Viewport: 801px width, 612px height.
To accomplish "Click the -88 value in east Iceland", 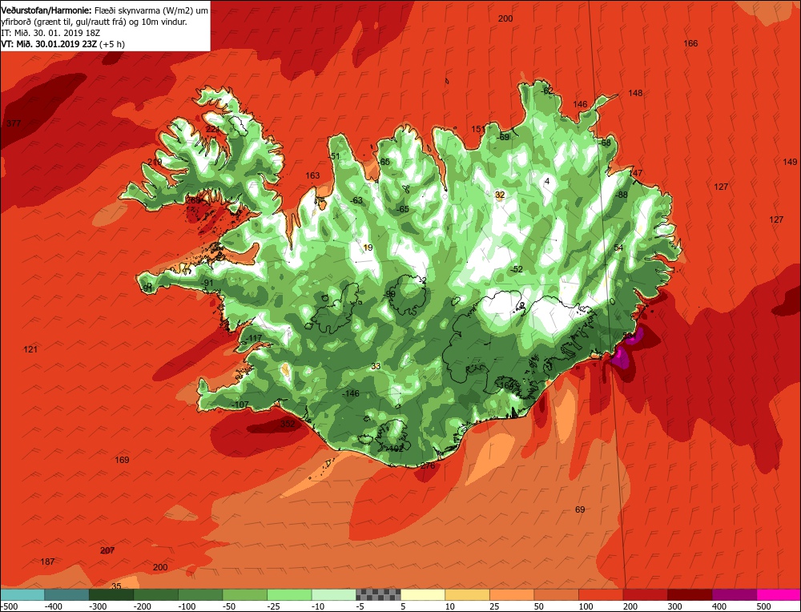I will (x=622, y=195).
